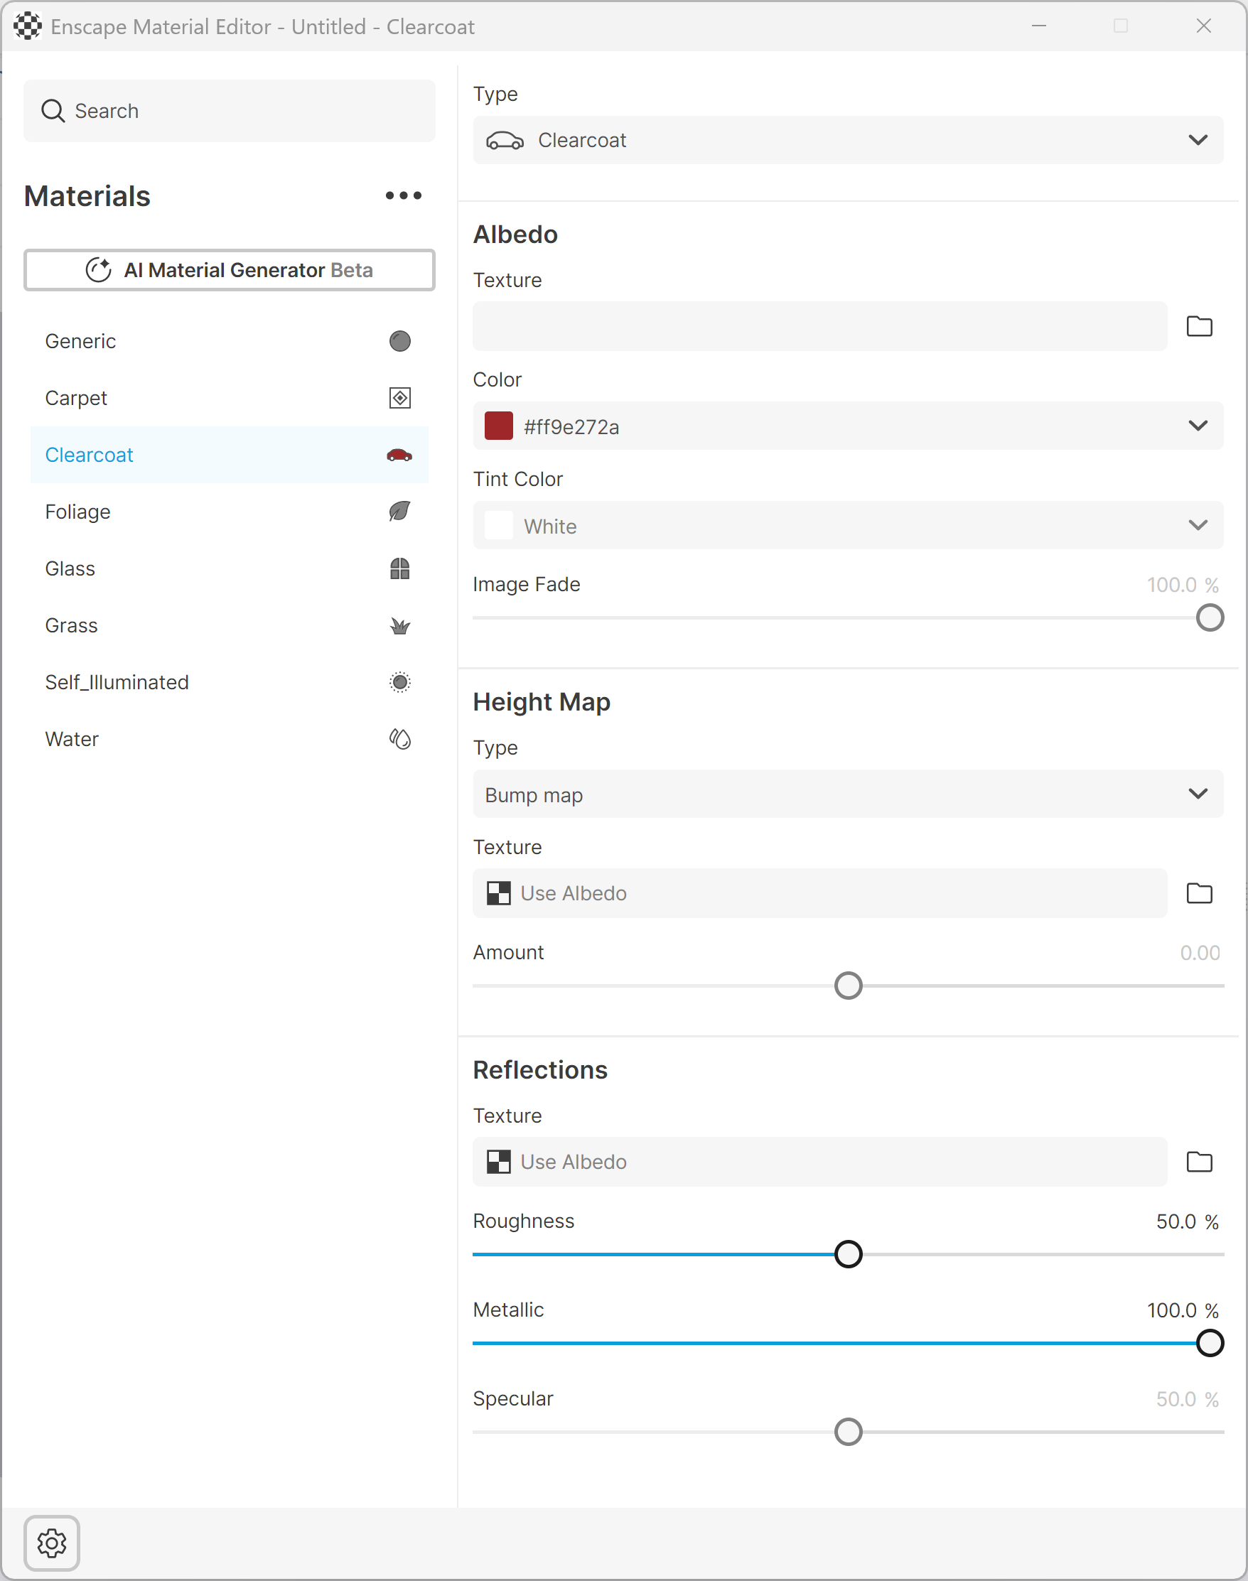Select the Water material
Screen dimensions: 1248x1581
[x=229, y=740]
